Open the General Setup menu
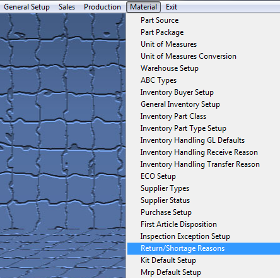The width and height of the screenshot is (280, 278). [27, 7]
